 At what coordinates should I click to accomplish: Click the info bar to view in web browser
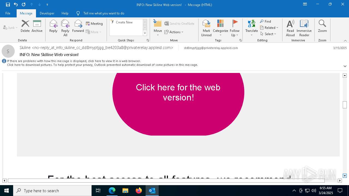(x=74, y=61)
